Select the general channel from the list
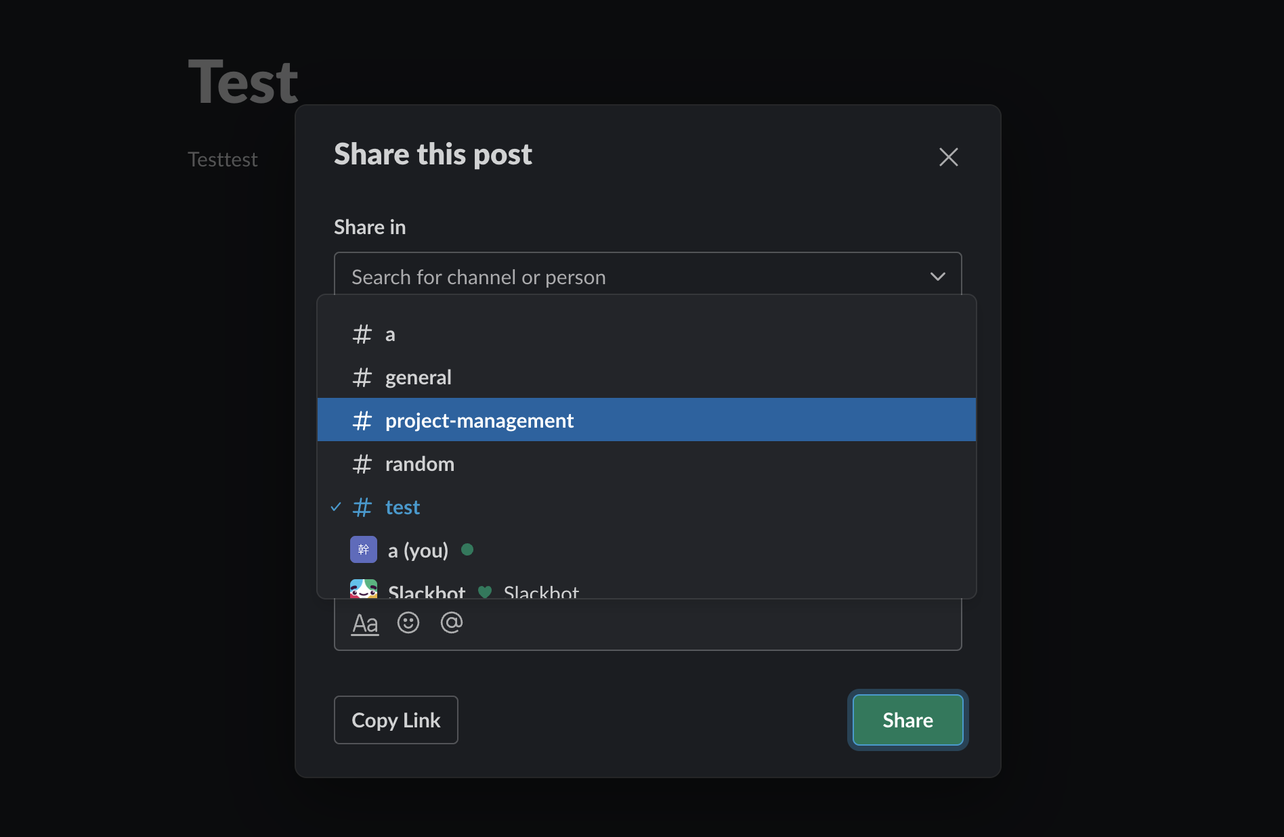The image size is (1284, 837). pos(419,377)
